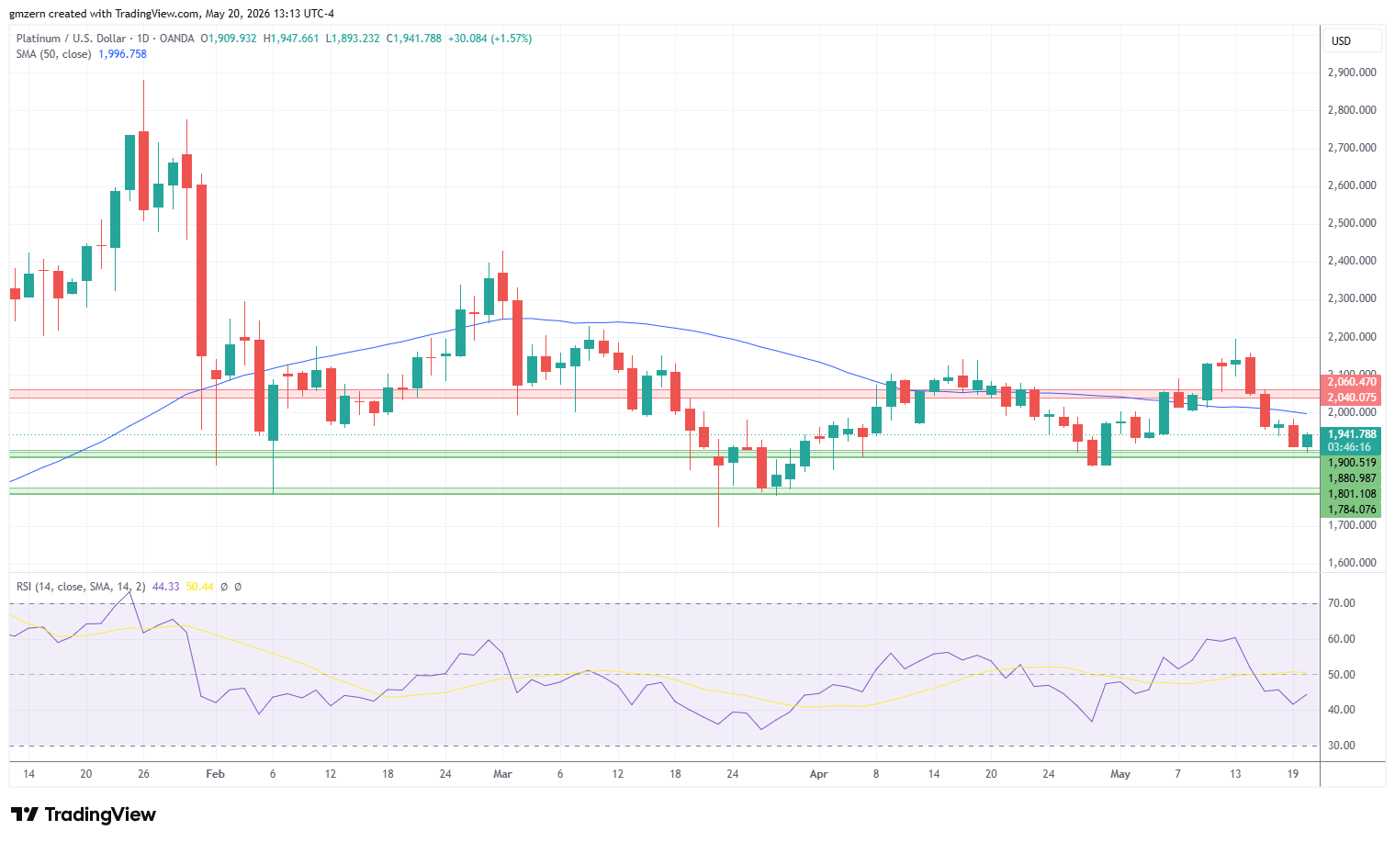Click the open price value O1,909.932

(229, 39)
